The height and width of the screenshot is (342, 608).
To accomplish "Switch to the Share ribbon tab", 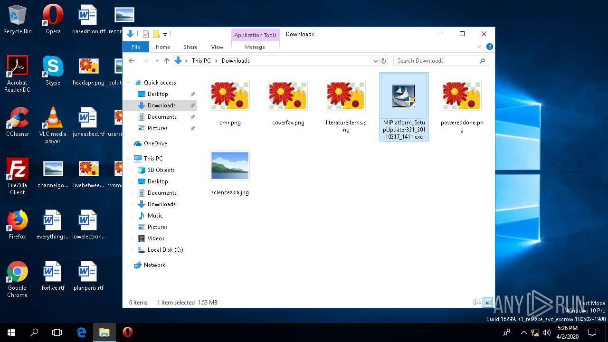I will (x=190, y=47).
